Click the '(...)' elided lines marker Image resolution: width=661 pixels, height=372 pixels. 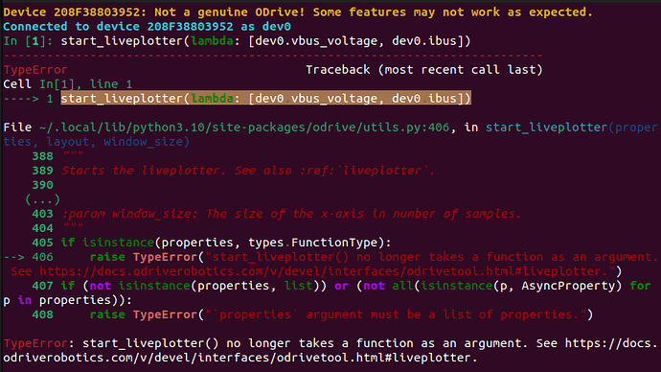pos(42,199)
